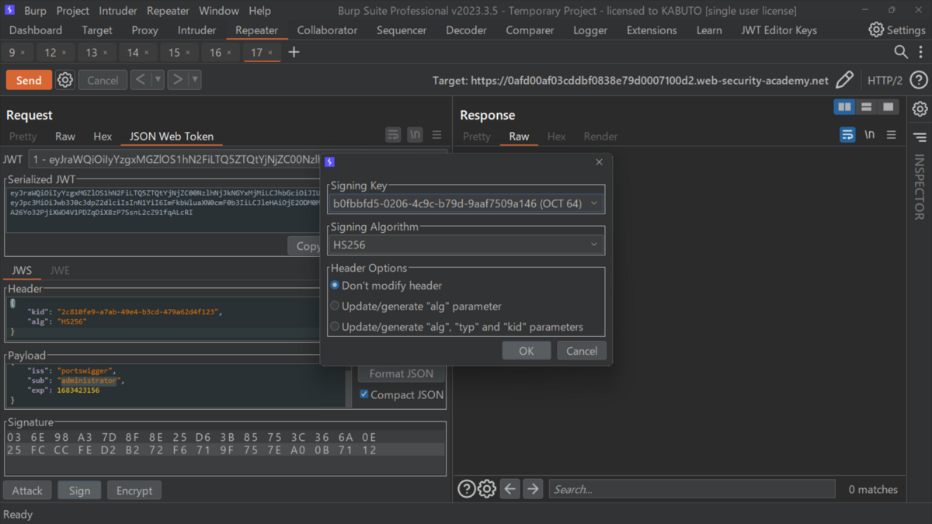Select combined single-panel layout view
This screenshot has width=932, height=524.
coord(889,107)
